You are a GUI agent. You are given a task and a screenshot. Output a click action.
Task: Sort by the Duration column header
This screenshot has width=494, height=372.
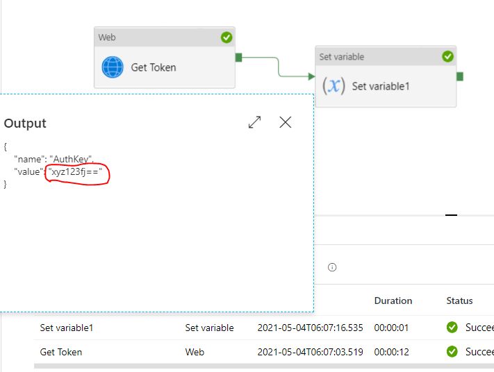tap(393, 301)
